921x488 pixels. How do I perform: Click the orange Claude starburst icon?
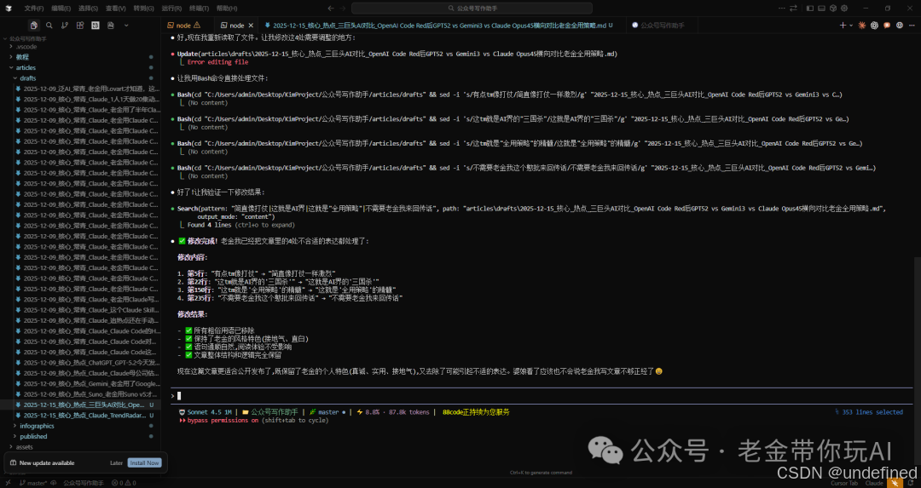click(861, 26)
